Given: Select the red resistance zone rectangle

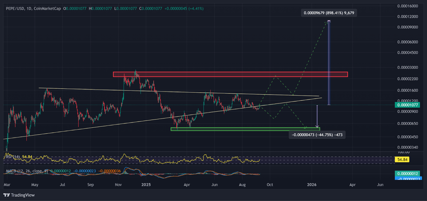Looking at the screenshot, I should pyautogui.click(x=230, y=74).
